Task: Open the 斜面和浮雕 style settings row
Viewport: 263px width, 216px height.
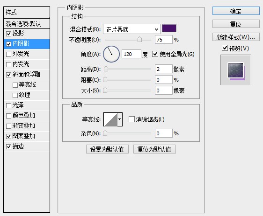Action: (x=27, y=75)
